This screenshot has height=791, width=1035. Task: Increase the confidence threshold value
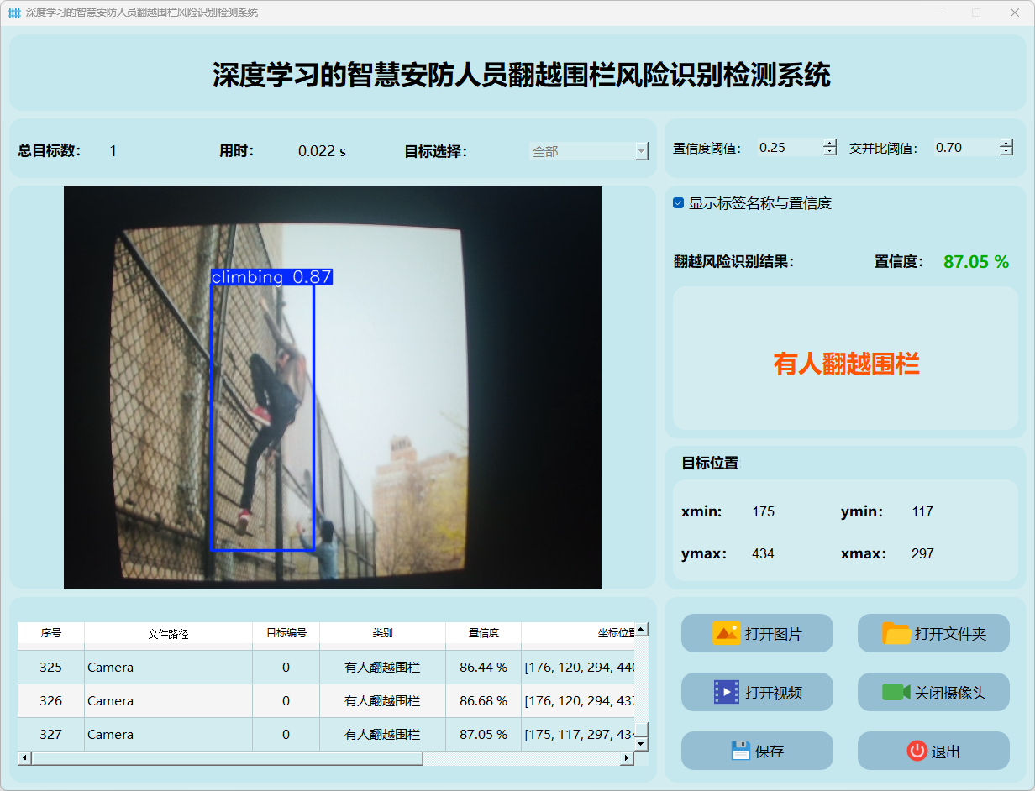pyautogui.click(x=830, y=143)
